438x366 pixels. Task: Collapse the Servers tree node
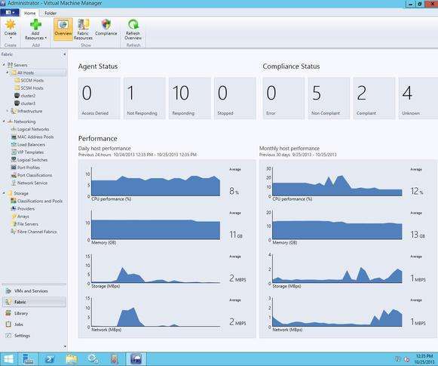pos(4,65)
